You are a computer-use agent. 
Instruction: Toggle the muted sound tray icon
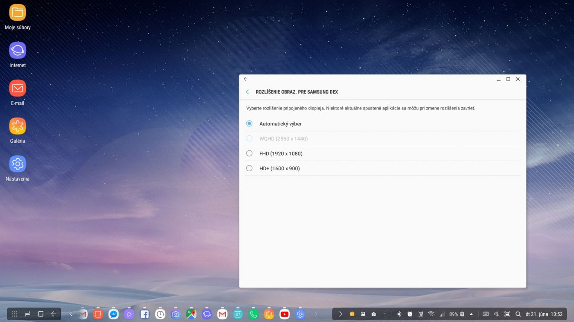(496, 314)
